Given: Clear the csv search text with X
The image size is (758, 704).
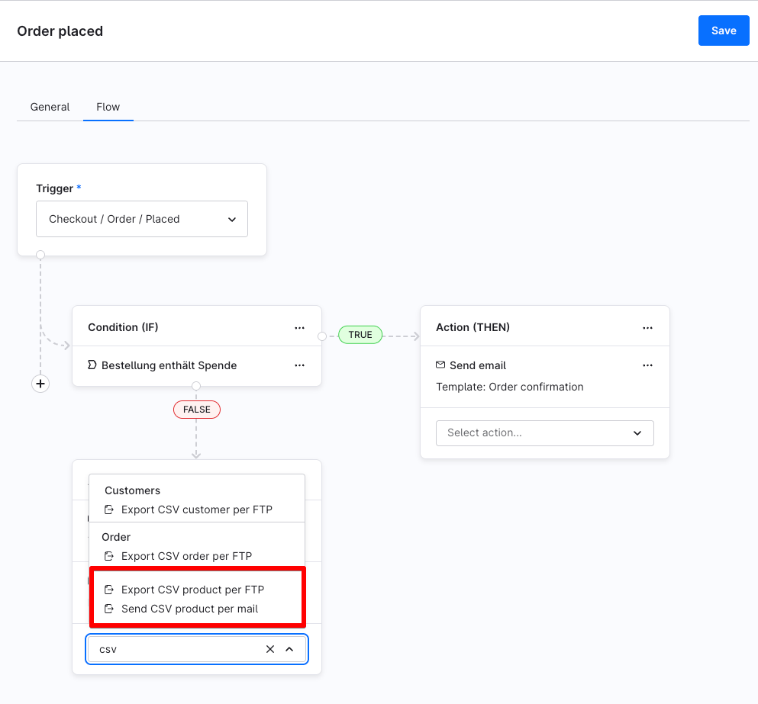Looking at the screenshot, I should pos(270,649).
